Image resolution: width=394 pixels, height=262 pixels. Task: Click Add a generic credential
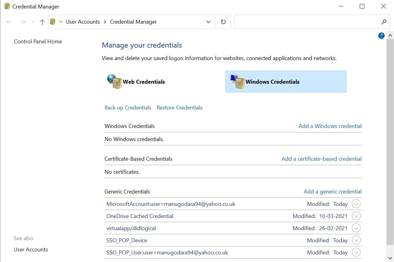point(332,191)
